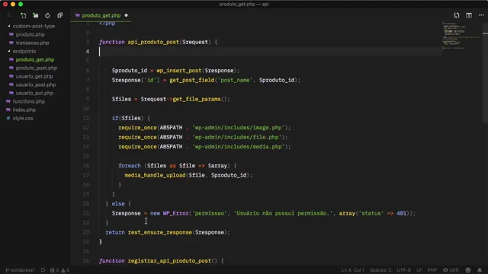The height and width of the screenshot is (274, 488).
Task: Open transacao.php in the explorer
Action: 32,43
